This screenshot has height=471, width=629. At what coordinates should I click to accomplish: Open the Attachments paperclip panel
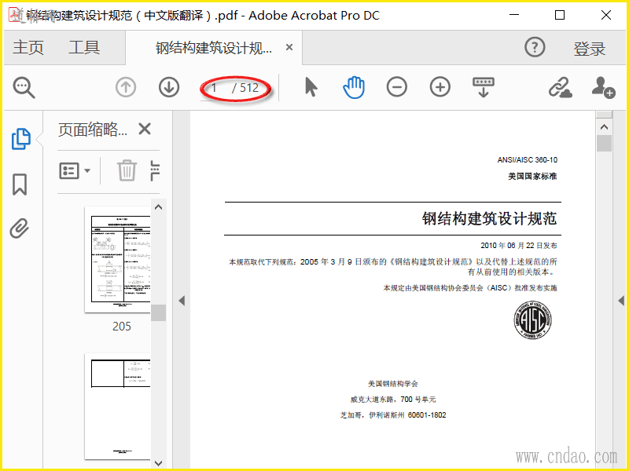[20, 228]
